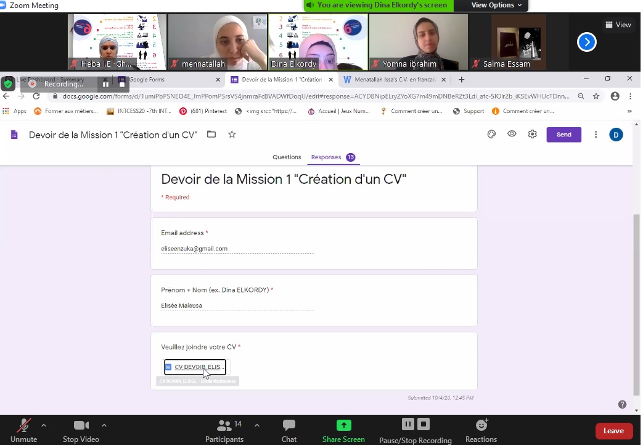Open the form settings gear
This screenshot has height=445, width=643.
point(533,135)
